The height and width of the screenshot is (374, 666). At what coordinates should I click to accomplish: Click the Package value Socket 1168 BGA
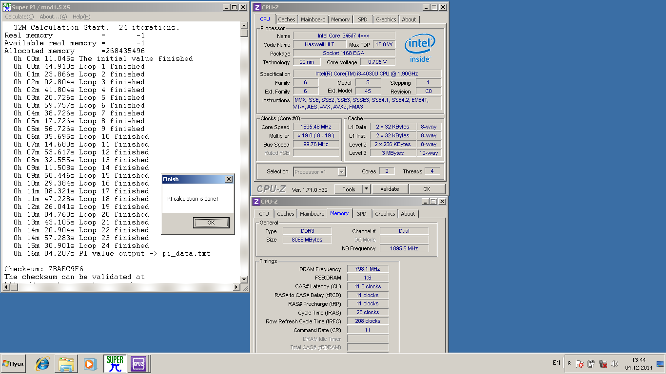pos(344,53)
